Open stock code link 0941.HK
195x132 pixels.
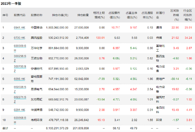19,28
